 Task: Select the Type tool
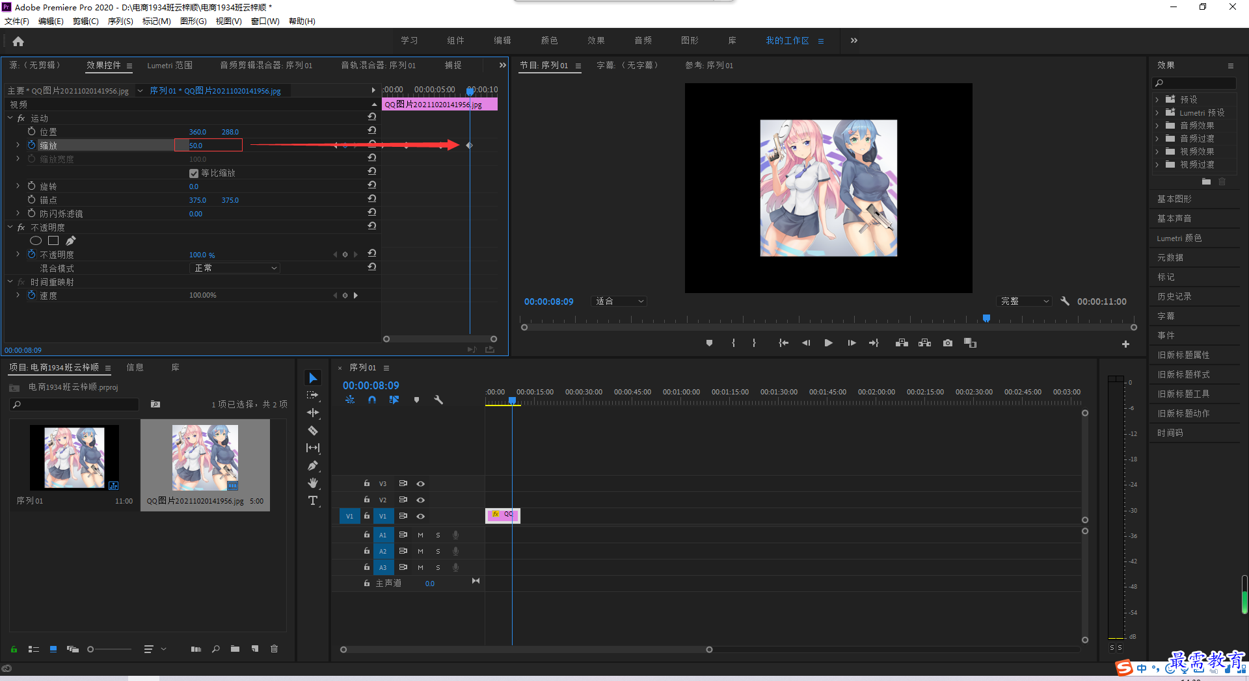pos(313,500)
